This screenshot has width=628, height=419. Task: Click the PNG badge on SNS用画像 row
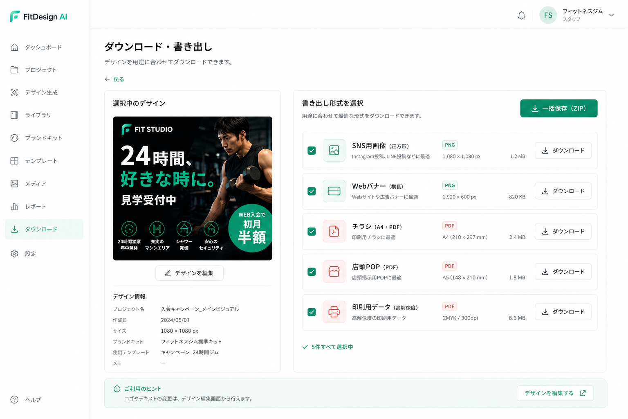[450, 145]
